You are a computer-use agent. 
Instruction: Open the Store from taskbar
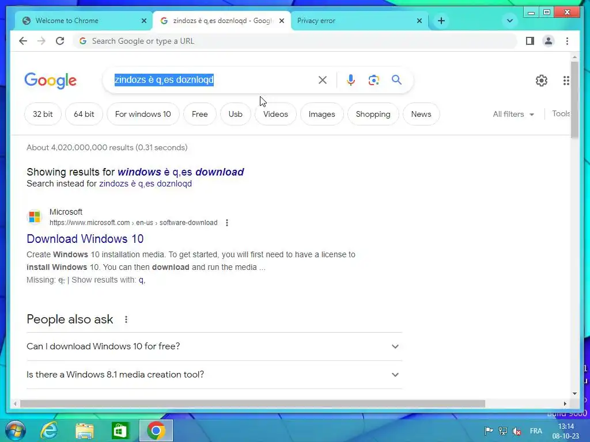tap(120, 430)
